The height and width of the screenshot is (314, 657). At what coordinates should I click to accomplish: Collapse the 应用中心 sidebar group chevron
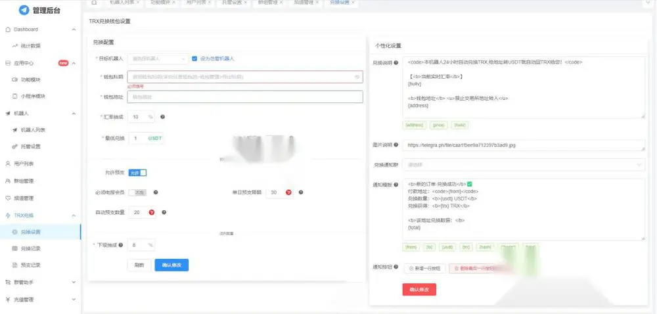74,63
